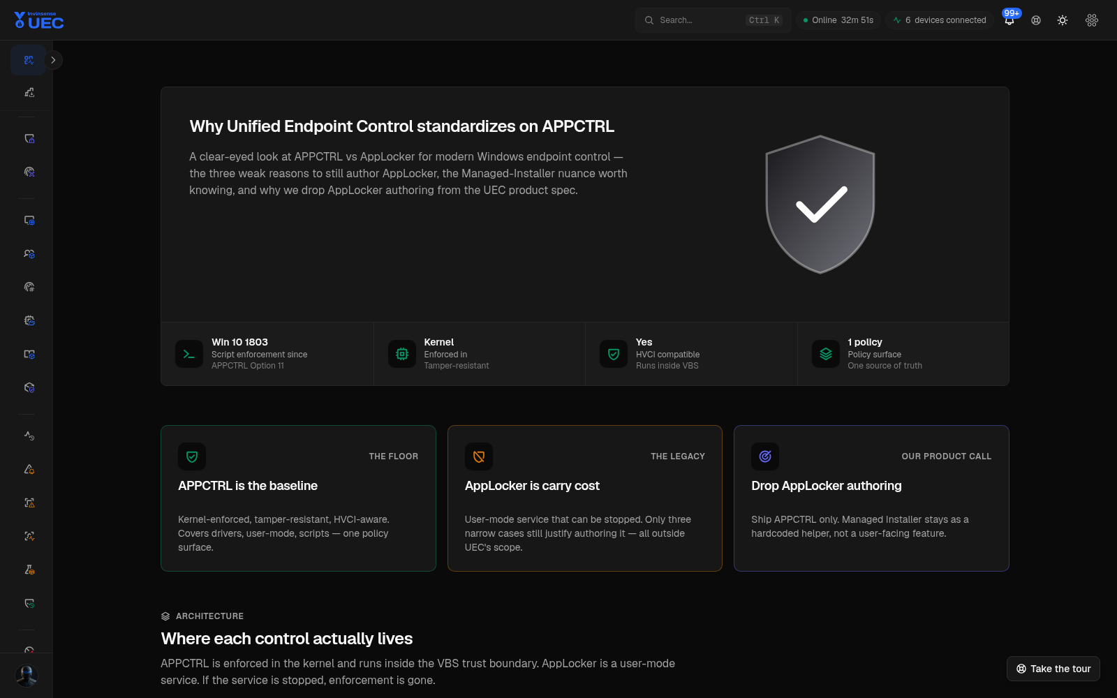The width and height of the screenshot is (1117, 698).
Task: Click the Take the tour button
Action: (1053, 669)
